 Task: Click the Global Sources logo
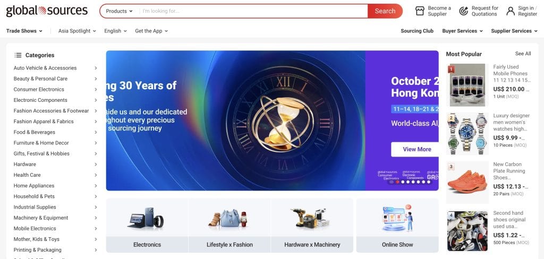(47, 11)
